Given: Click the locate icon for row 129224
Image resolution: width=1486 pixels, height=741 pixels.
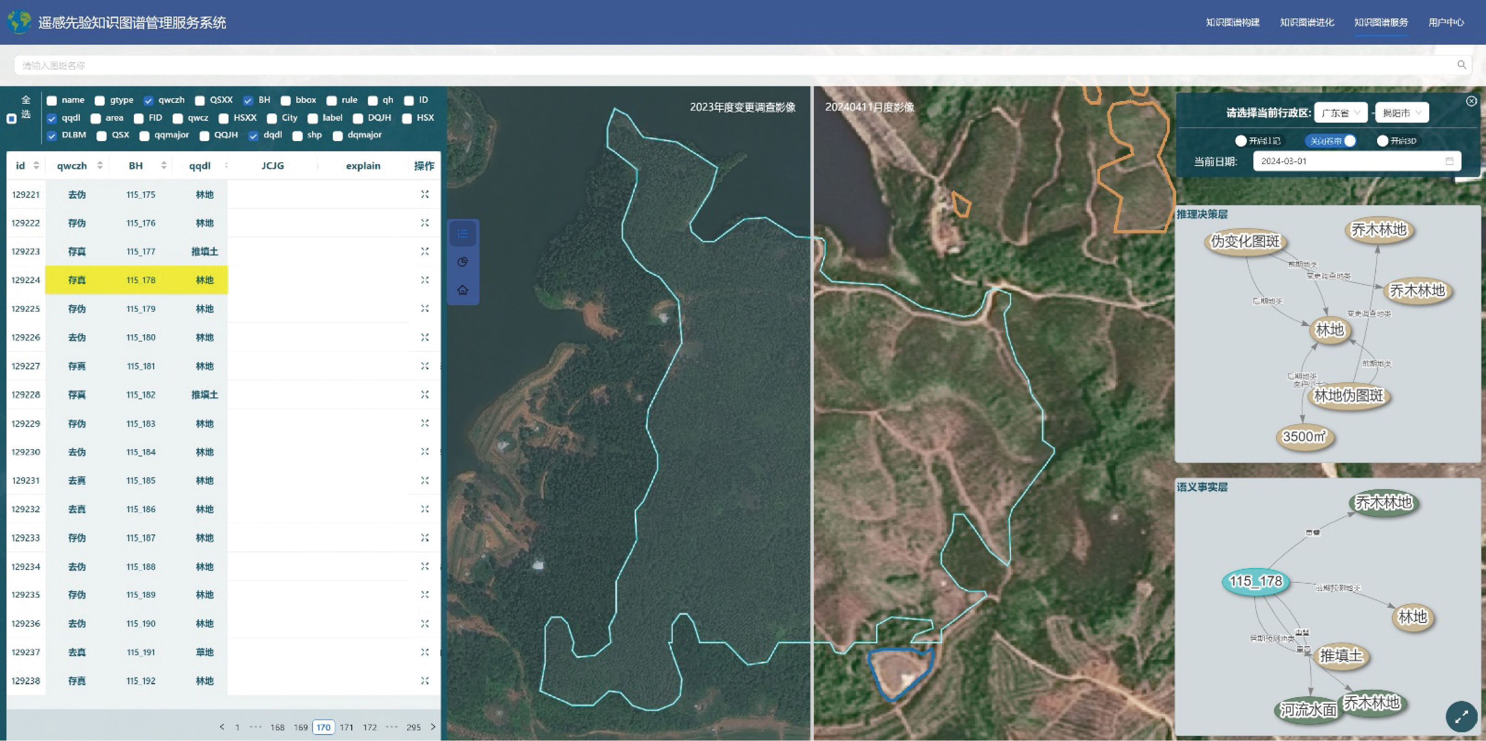Looking at the screenshot, I should (x=425, y=280).
